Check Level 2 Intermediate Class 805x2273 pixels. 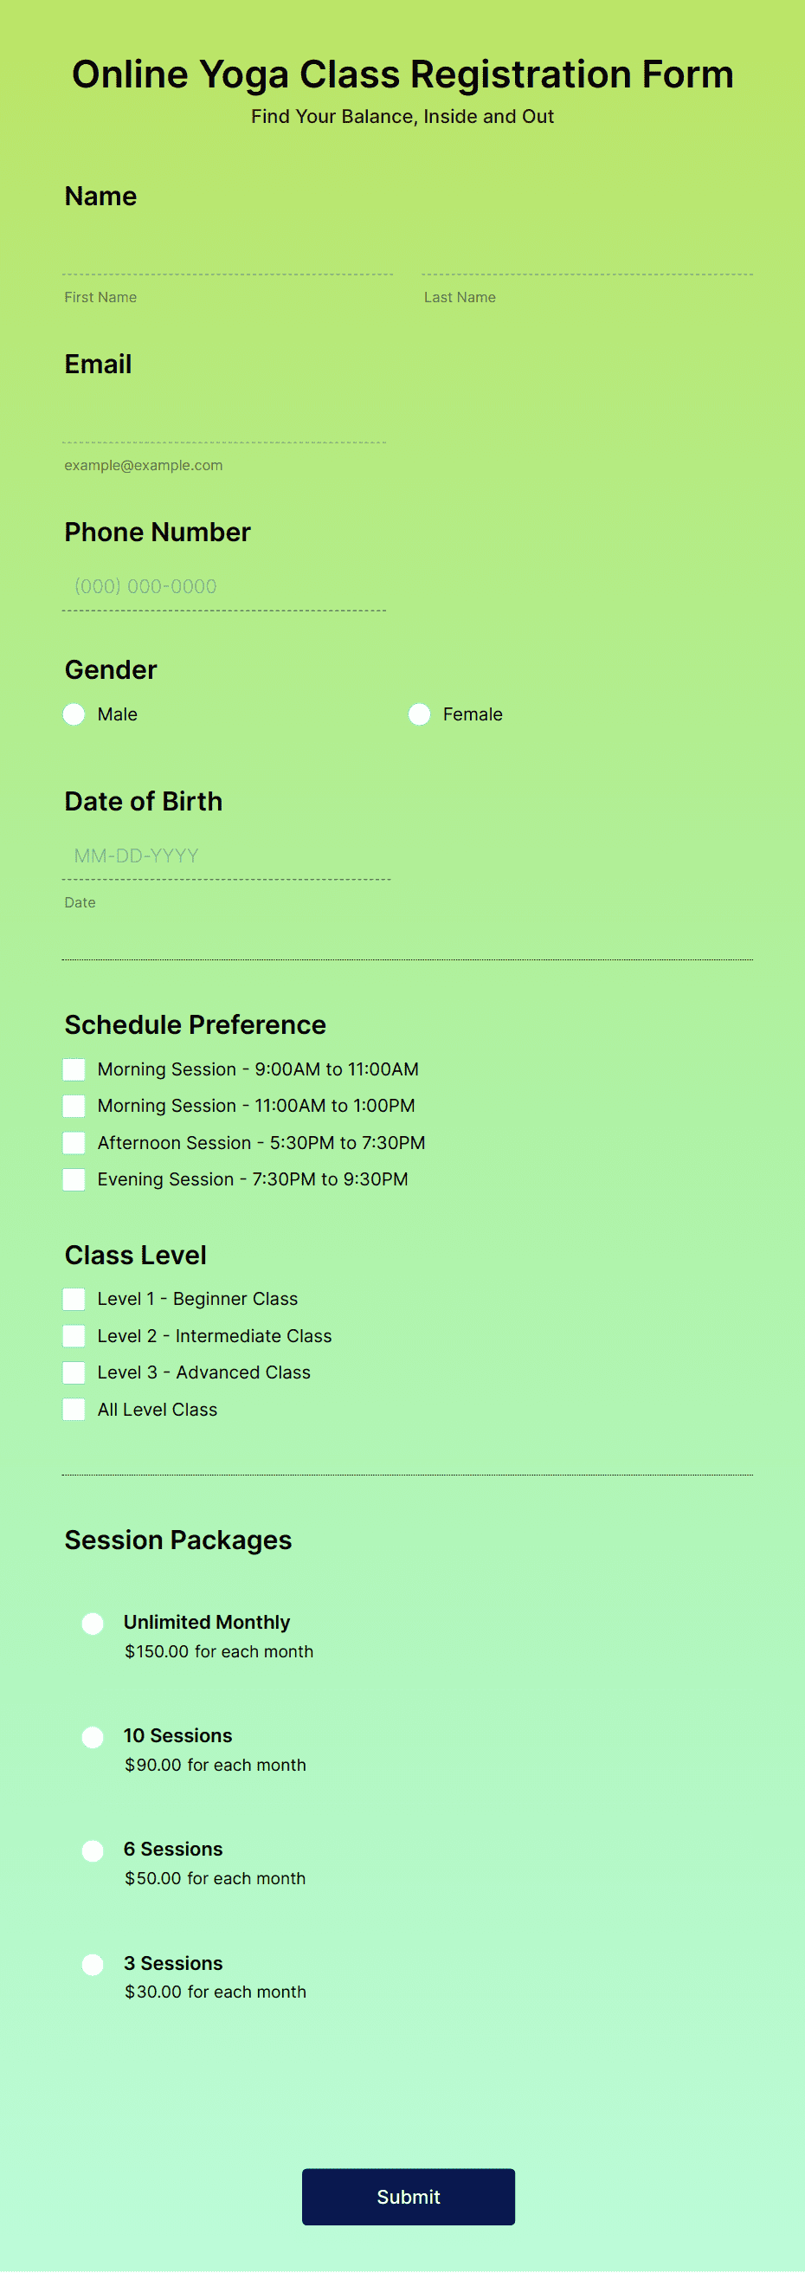tap(74, 1336)
